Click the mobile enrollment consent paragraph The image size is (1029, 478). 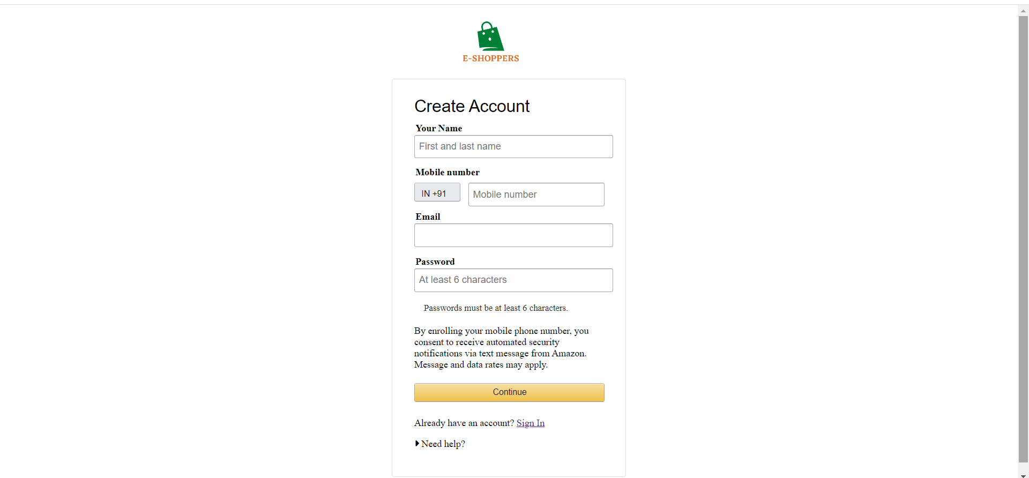tap(502, 348)
